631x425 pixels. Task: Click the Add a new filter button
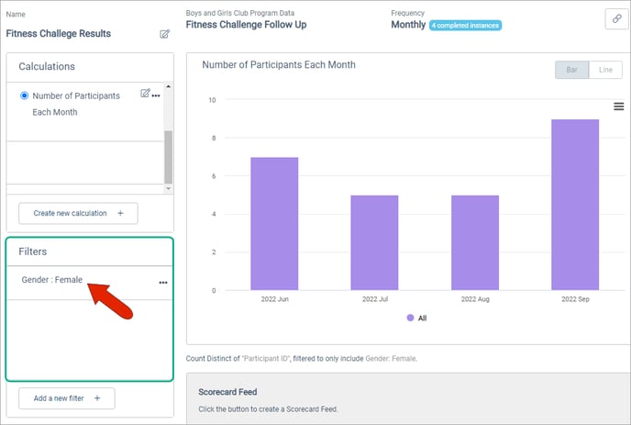(66, 398)
